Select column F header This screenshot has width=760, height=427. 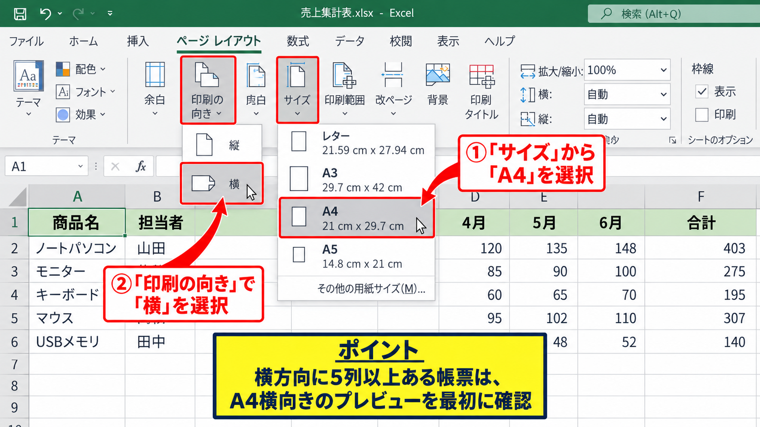[701, 196]
